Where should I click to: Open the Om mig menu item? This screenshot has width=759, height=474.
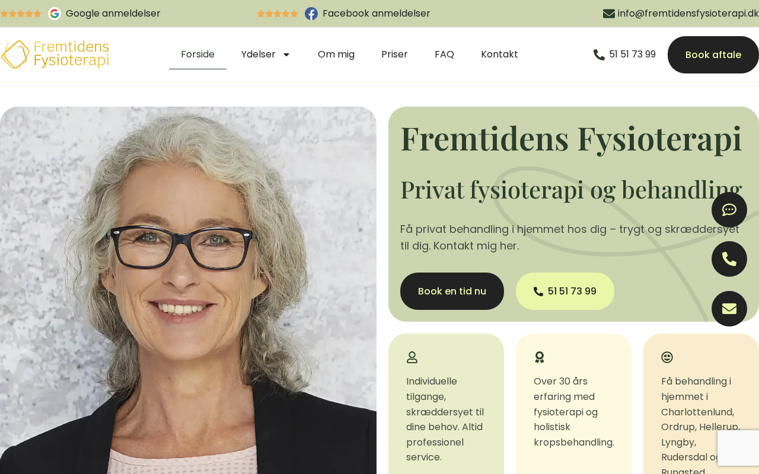click(x=336, y=55)
